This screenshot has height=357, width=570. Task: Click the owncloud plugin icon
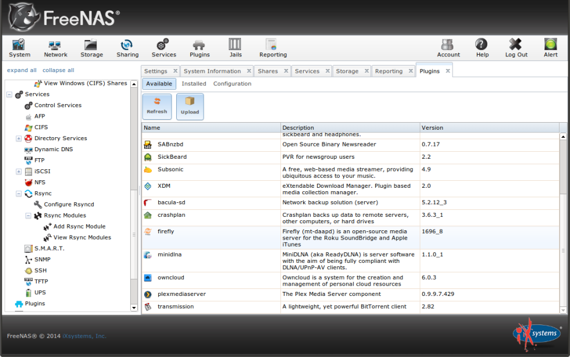coord(147,277)
